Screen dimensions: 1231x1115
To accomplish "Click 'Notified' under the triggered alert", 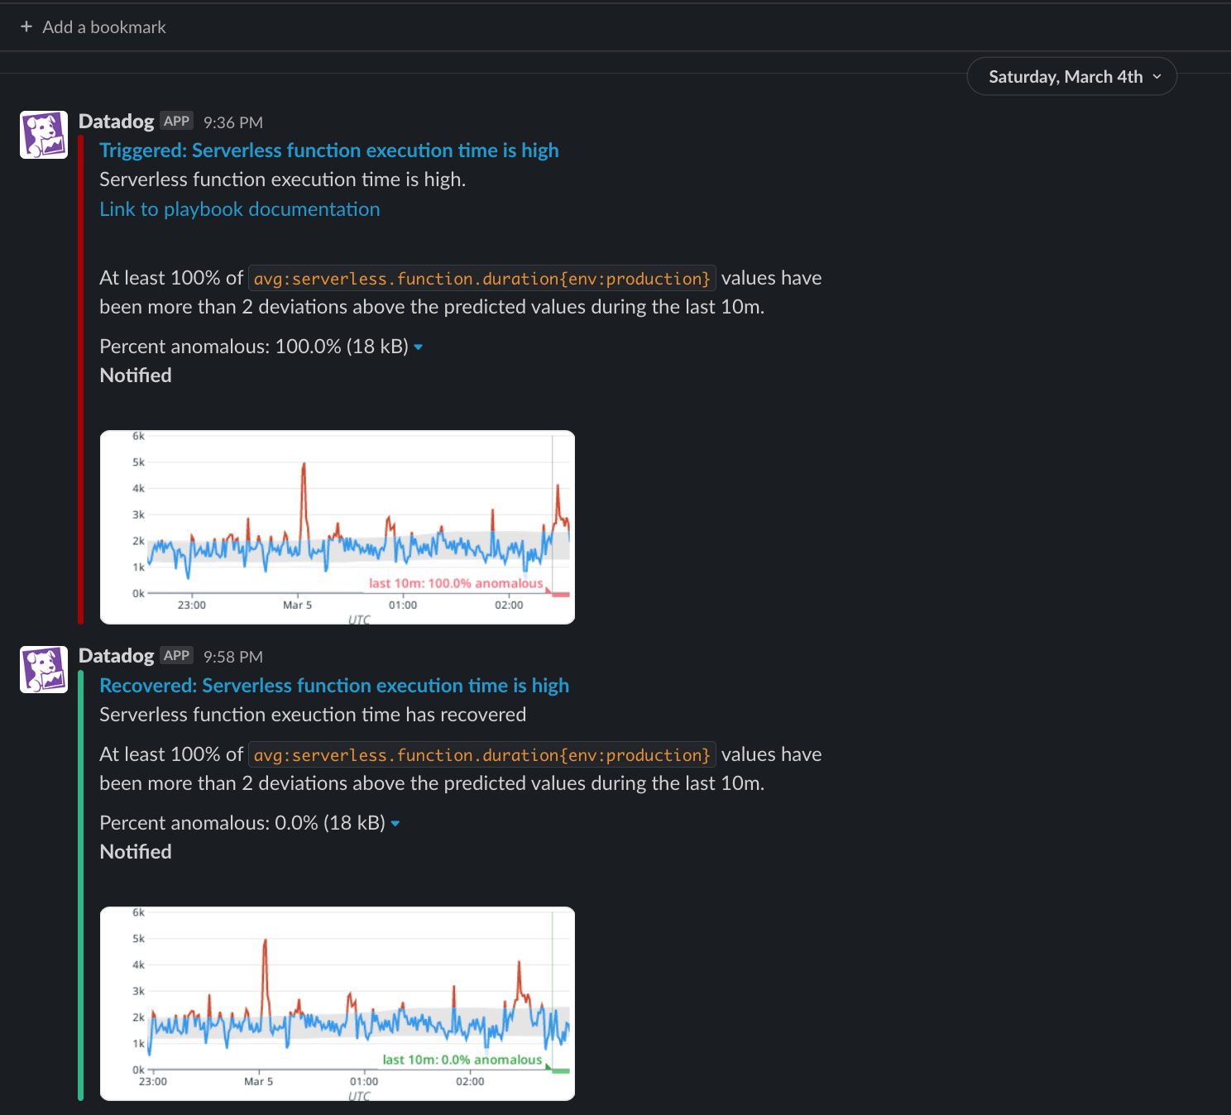I will [x=136, y=376].
